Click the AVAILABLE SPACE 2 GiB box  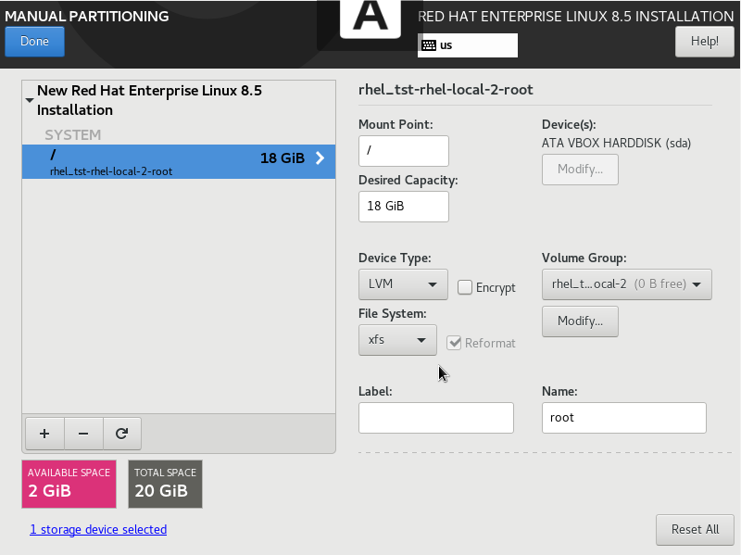(x=69, y=484)
